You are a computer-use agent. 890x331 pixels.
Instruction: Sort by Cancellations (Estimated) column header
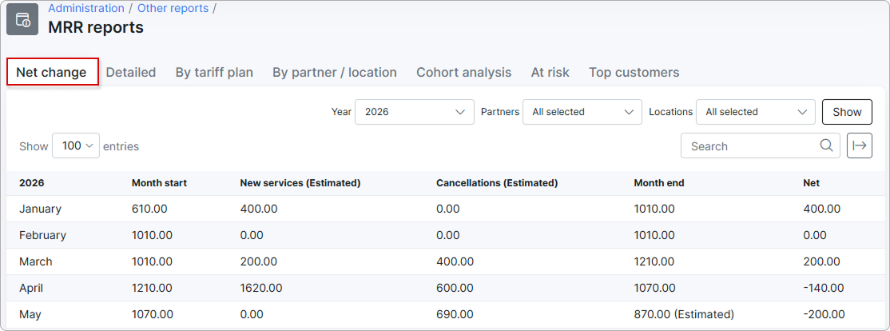point(497,183)
